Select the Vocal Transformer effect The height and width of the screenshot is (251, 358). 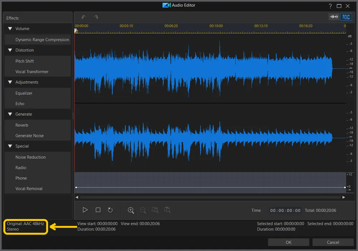pos(38,72)
